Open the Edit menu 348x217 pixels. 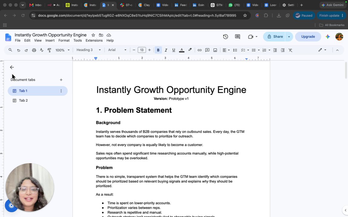coord(27,40)
